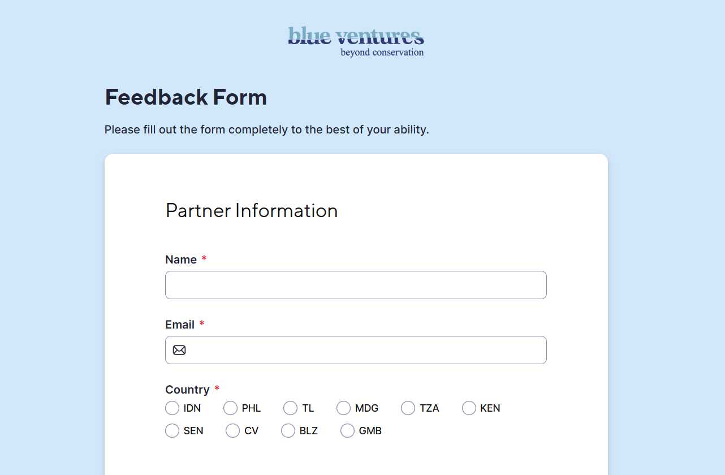
Task: Click the Blue Ventures logo
Action: 356,42
